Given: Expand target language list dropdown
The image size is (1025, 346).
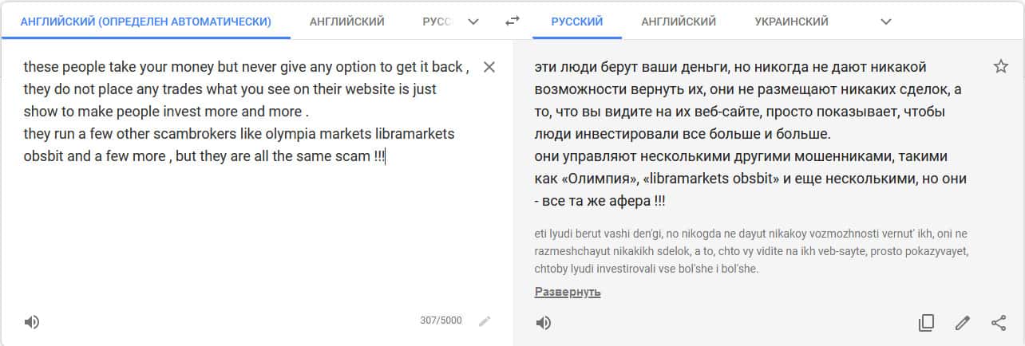Looking at the screenshot, I should coord(885,22).
